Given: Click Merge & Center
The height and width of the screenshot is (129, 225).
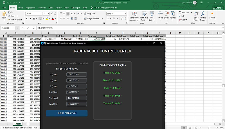Looking at the screenshot, I should coord(92,19).
